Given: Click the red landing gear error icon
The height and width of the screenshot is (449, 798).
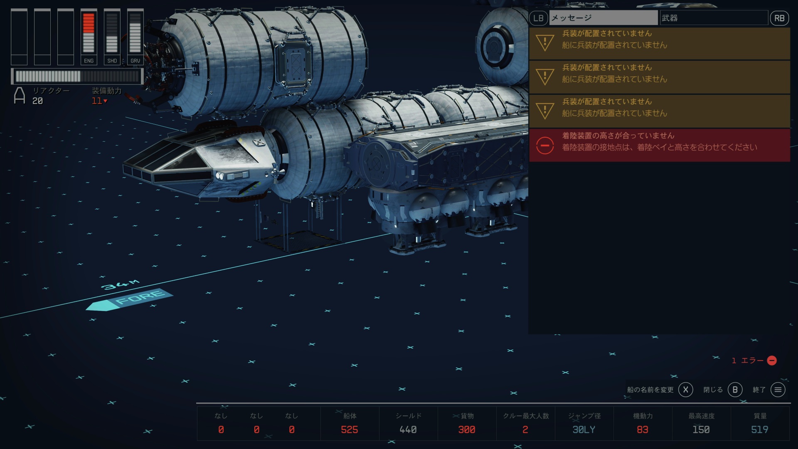Looking at the screenshot, I should (x=545, y=145).
